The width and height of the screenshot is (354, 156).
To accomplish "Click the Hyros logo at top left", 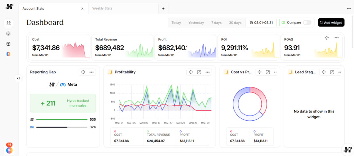I will (9, 7).
